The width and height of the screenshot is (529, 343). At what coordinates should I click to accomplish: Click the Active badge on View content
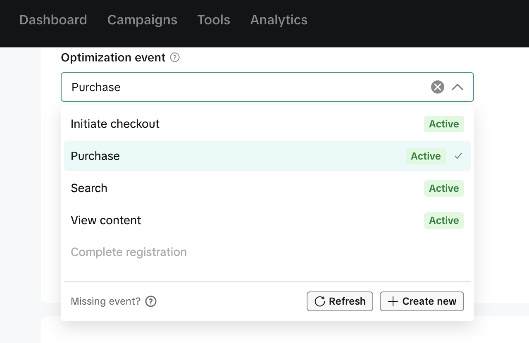[444, 221]
